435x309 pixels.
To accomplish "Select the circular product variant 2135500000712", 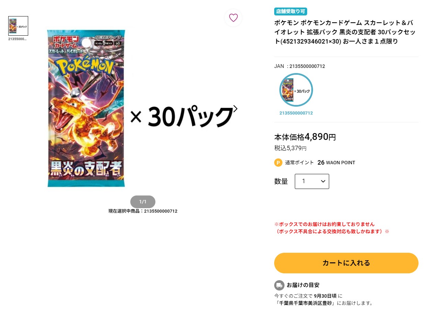I will (296, 90).
